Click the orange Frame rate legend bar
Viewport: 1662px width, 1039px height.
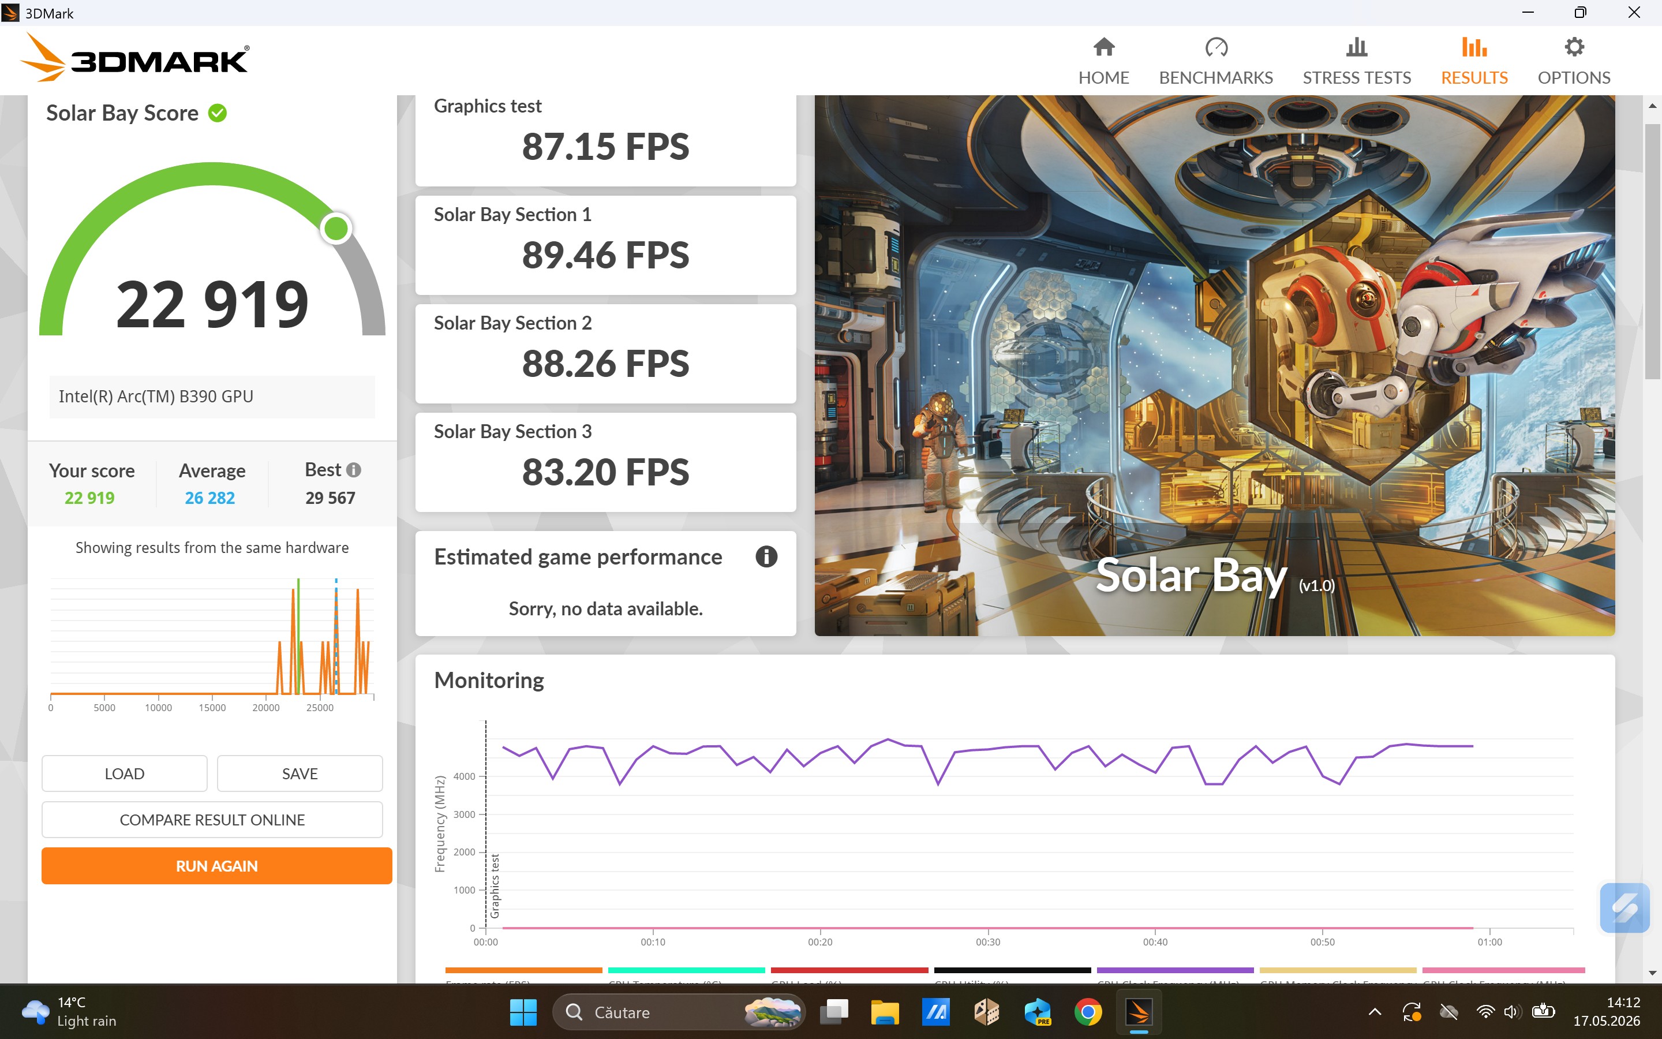tap(523, 970)
